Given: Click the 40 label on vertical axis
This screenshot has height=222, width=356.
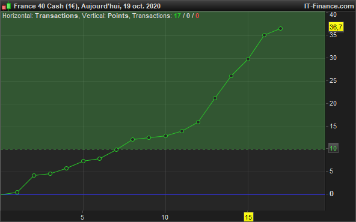Looking at the screenshot, I should [x=333, y=14].
